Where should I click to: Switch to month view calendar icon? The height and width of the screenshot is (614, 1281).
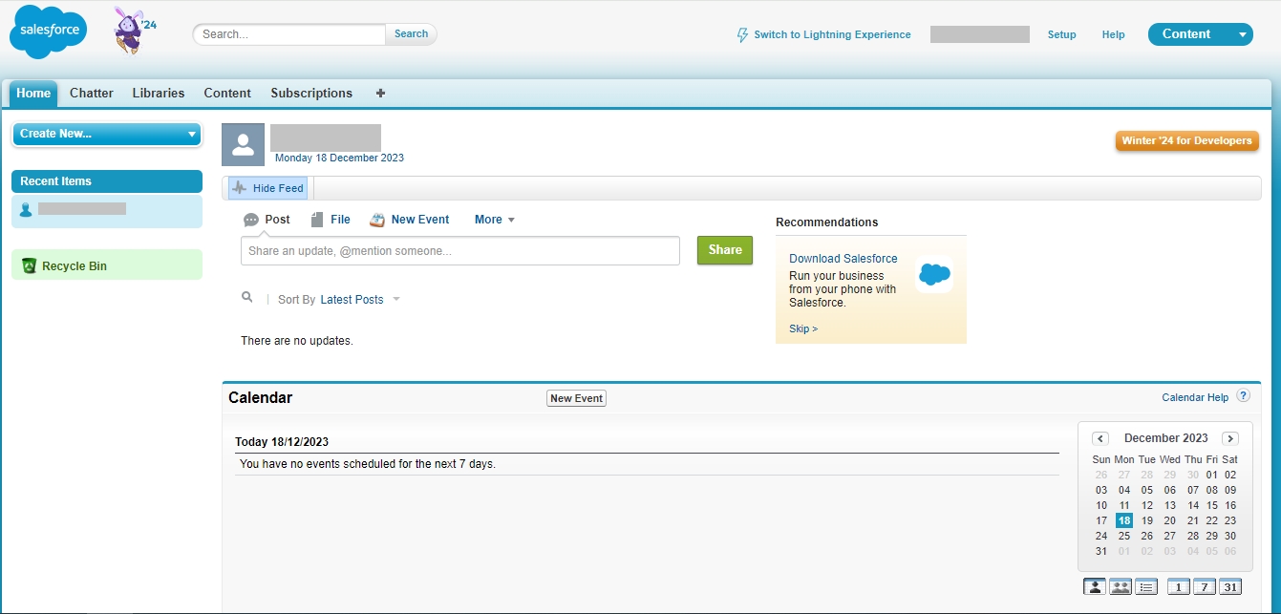pyautogui.click(x=1230, y=587)
